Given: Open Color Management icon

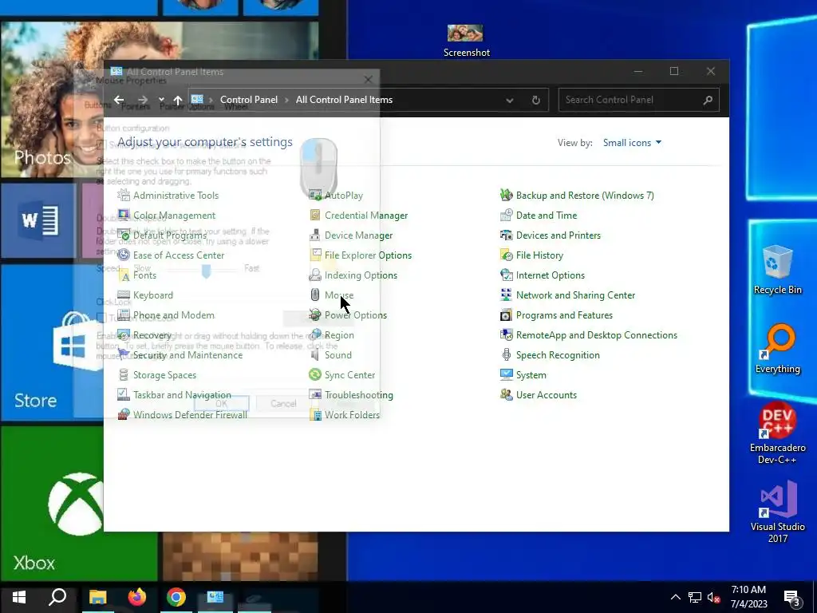Looking at the screenshot, I should tap(124, 215).
